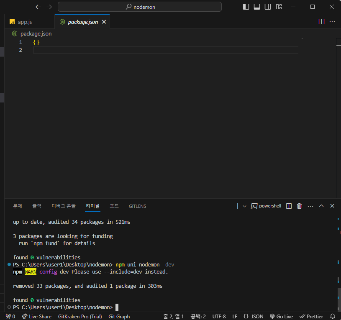
Task: Open the 출력 panel tab
Action: (37, 206)
